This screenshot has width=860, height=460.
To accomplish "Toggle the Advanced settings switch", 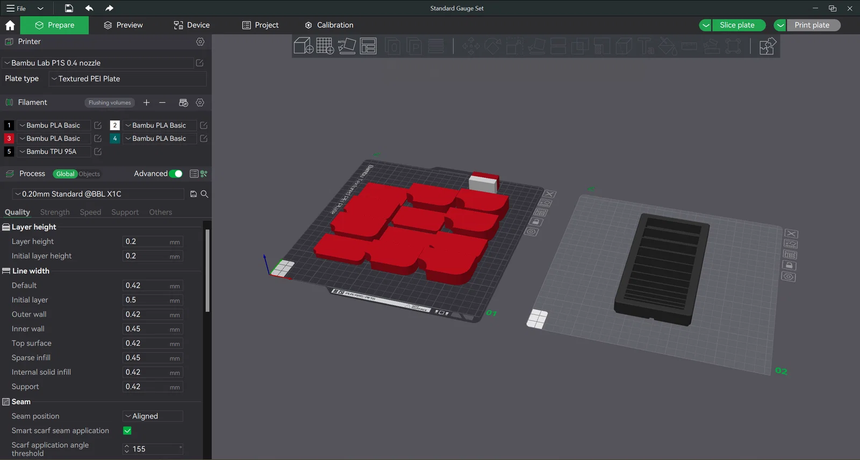I will coord(176,174).
